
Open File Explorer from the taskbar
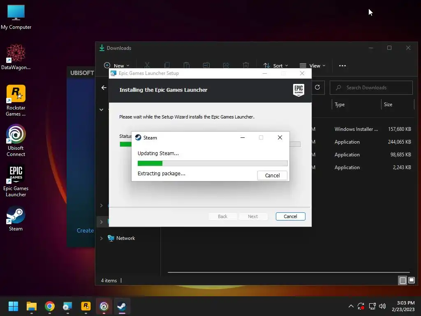(31, 306)
